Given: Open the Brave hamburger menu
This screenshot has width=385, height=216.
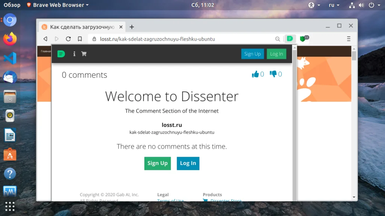Looking at the screenshot, I should (349, 39).
